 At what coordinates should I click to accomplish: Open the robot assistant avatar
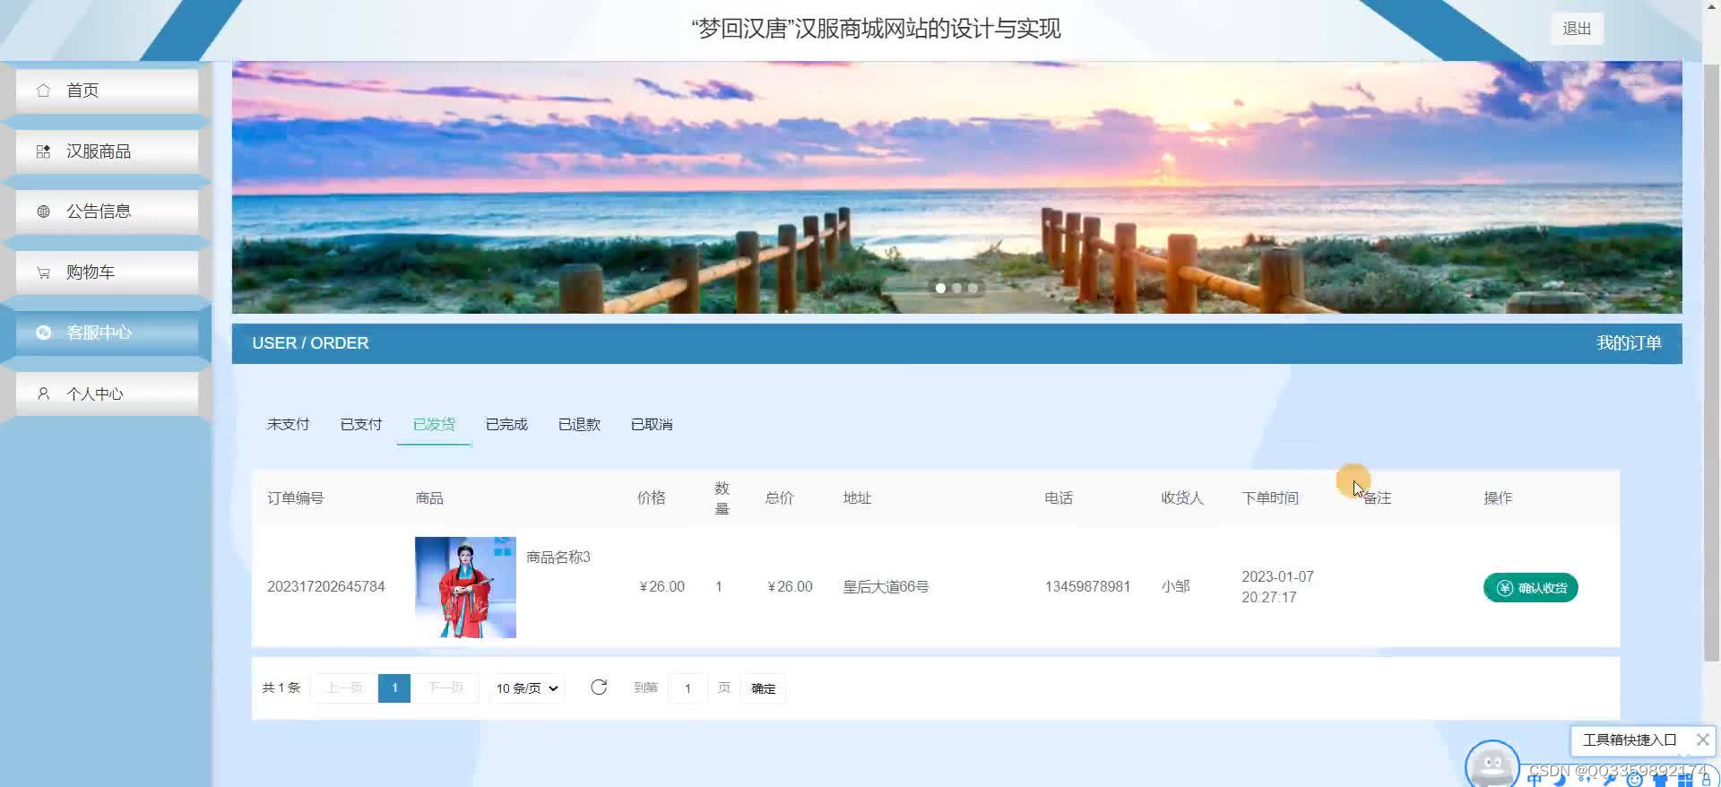[1492, 765]
